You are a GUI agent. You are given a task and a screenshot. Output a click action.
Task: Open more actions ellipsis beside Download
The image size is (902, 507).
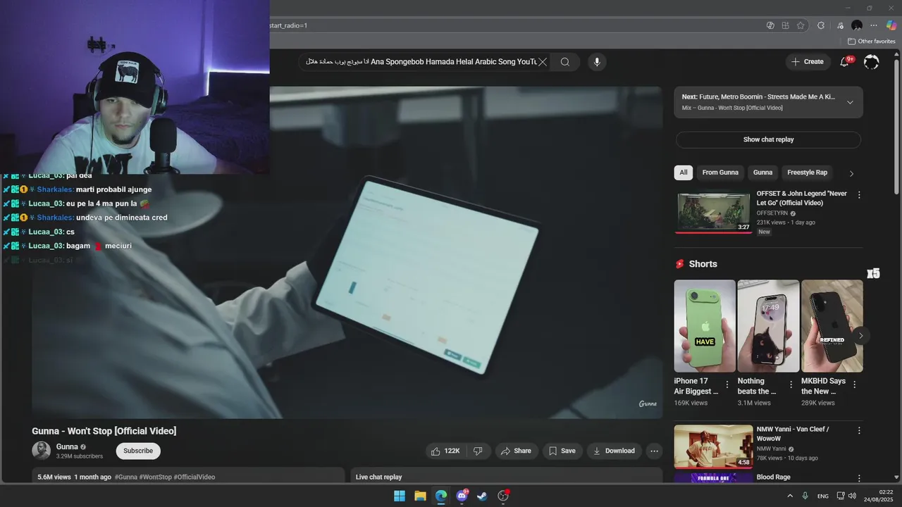(655, 451)
